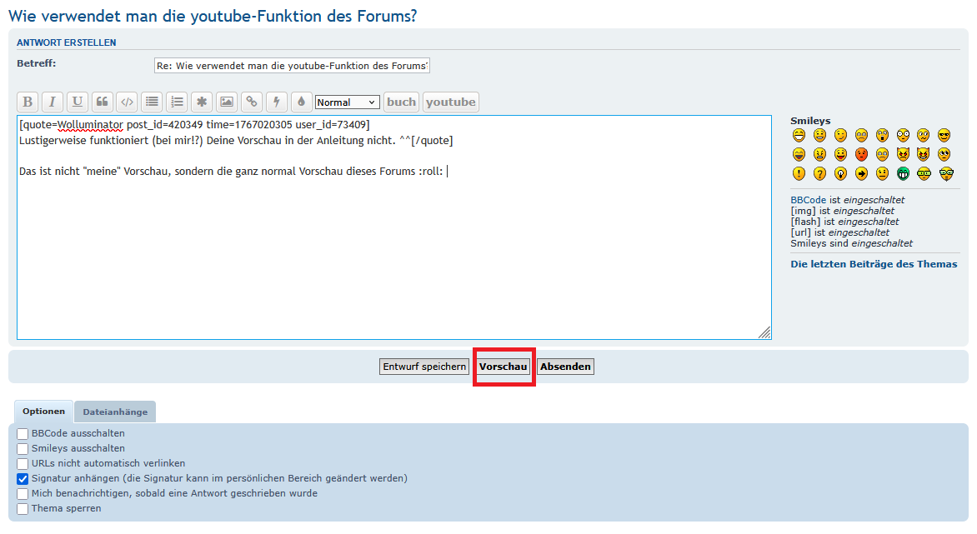
Task: Open font colour picker drop icon
Action: (301, 102)
